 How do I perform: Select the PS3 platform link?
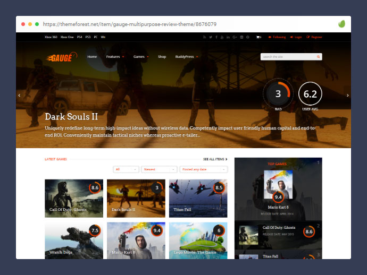pyautogui.click(x=88, y=37)
